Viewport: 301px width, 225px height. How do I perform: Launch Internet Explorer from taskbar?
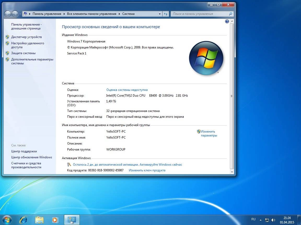pos(24,220)
